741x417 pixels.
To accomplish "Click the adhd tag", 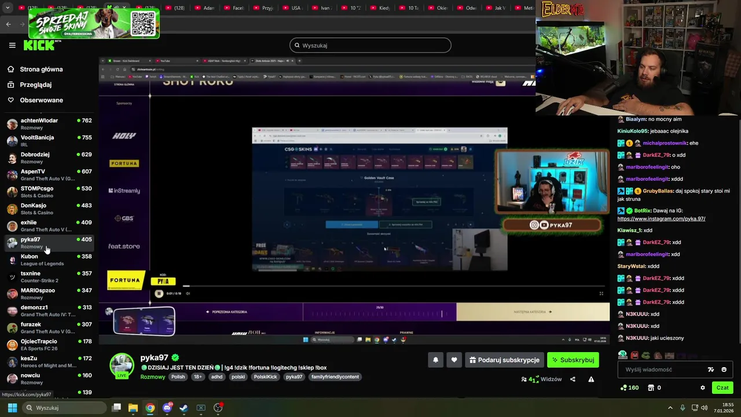I will (x=217, y=377).
